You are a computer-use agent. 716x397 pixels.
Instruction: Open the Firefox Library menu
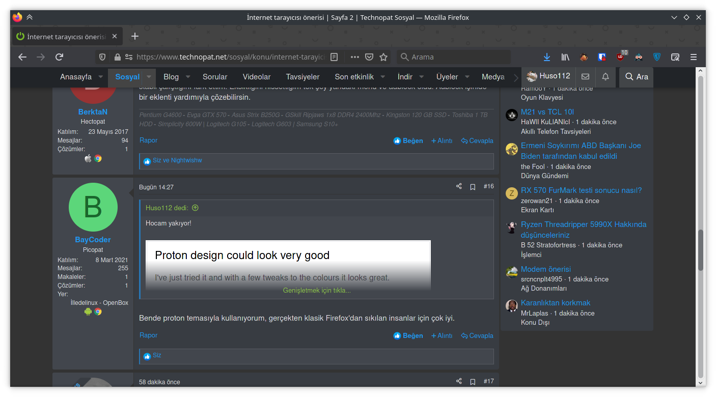pos(565,57)
